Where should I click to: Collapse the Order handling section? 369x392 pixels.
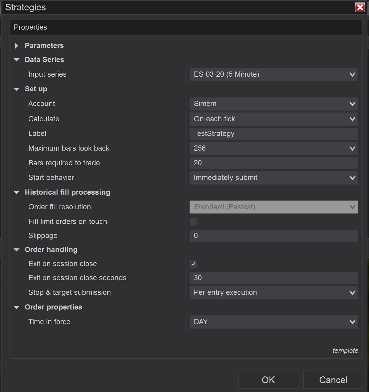(17, 250)
